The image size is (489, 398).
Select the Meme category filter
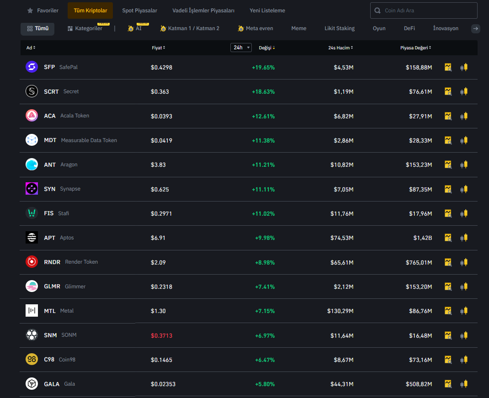(299, 28)
